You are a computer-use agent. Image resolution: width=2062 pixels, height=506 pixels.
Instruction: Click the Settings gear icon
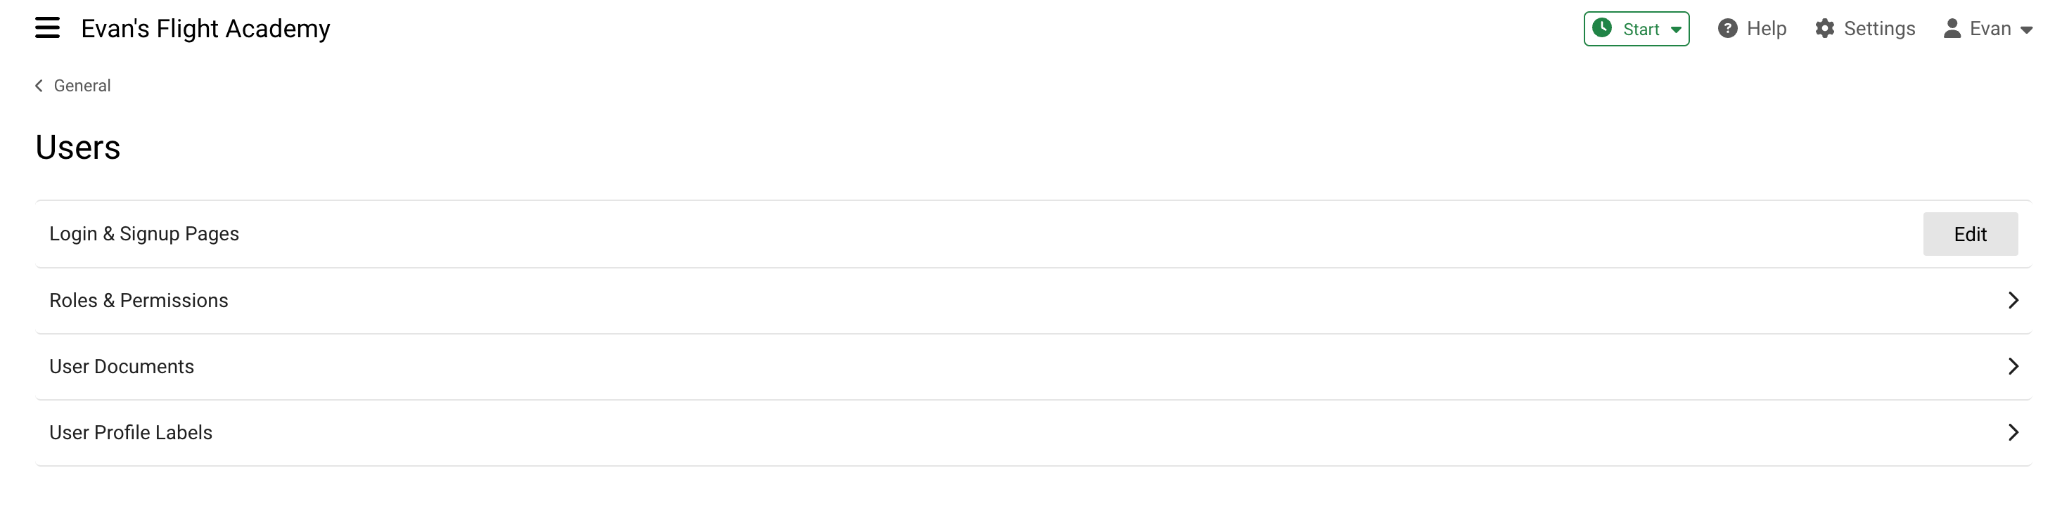tap(1824, 29)
